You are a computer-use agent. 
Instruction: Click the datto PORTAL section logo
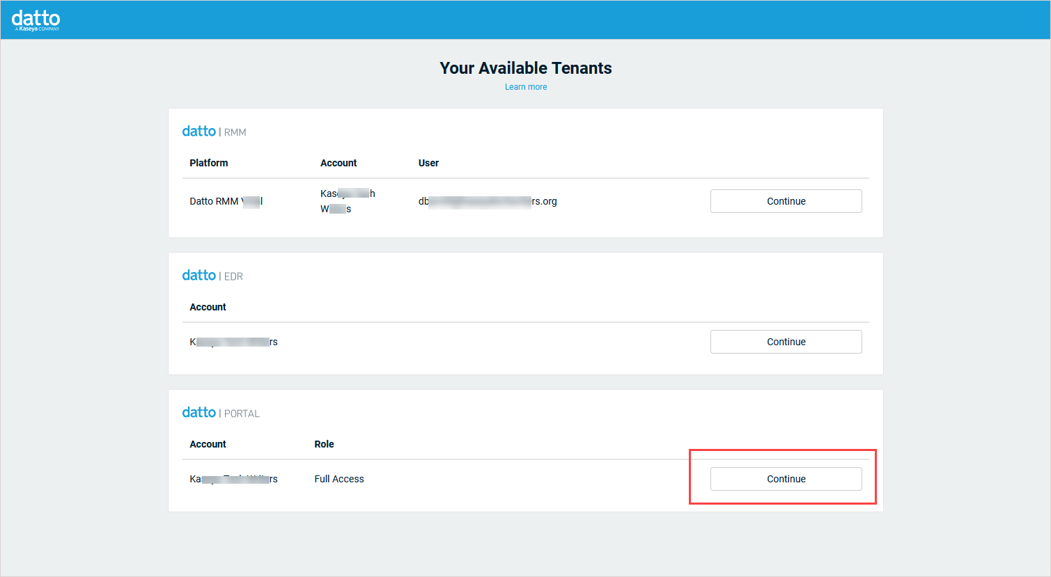pyautogui.click(x=221, y=412)
